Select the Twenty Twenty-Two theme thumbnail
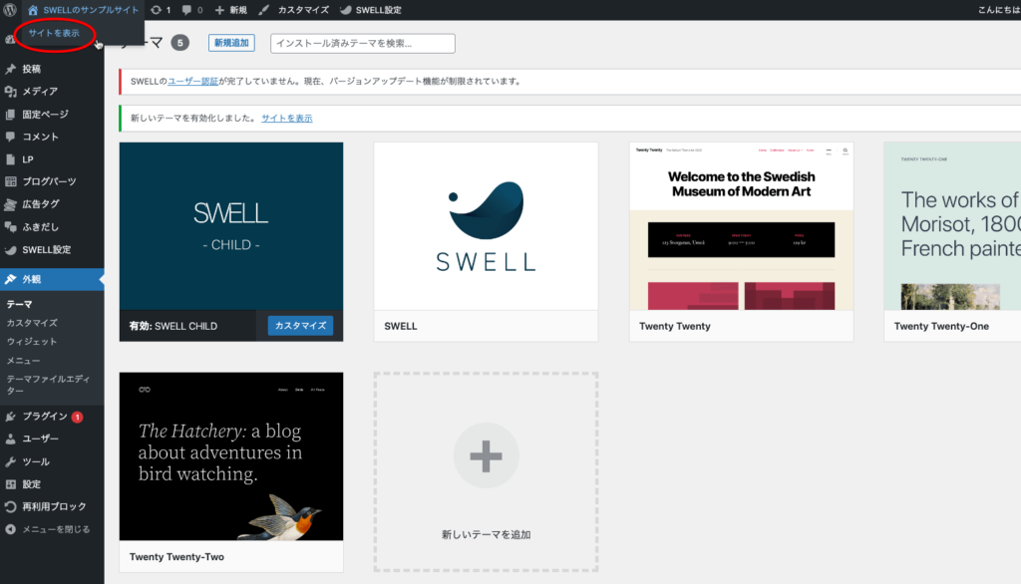Screen dimensions: 1021x584 click(231, 456)
